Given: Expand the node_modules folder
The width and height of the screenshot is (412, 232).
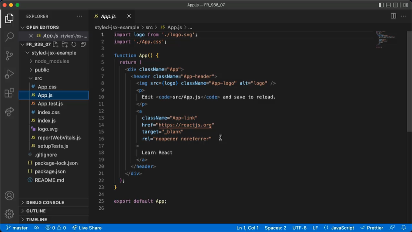Looking at the screenshot, I should pyautogui.click(x=54, y=61).
